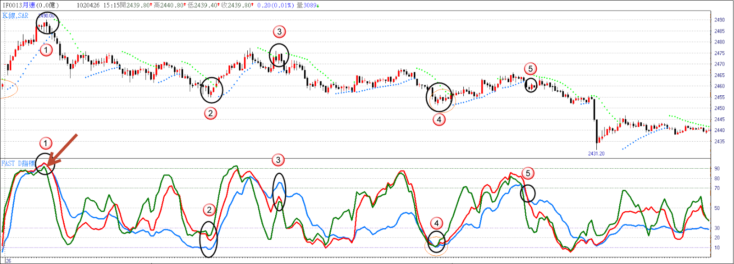Click the indicator axis label 70
This screenshot has width=734, height=264.
pyautogui.click(x=717, y=188)
